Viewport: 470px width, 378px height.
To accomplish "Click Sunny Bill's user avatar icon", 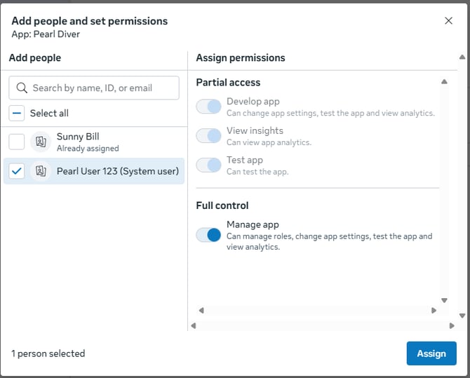I will (x=41, y=142).
